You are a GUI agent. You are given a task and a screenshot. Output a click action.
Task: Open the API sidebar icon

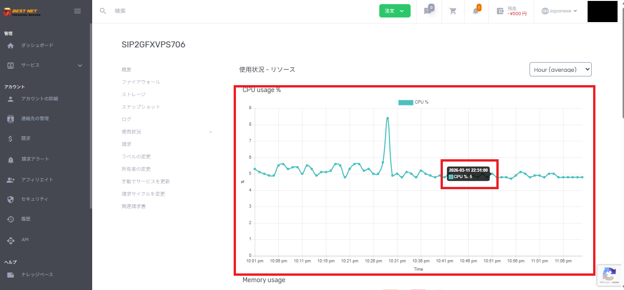coord(11,240)
